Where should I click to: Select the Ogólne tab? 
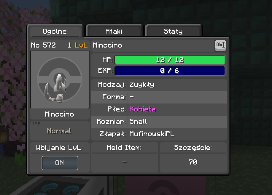point(55,31)
